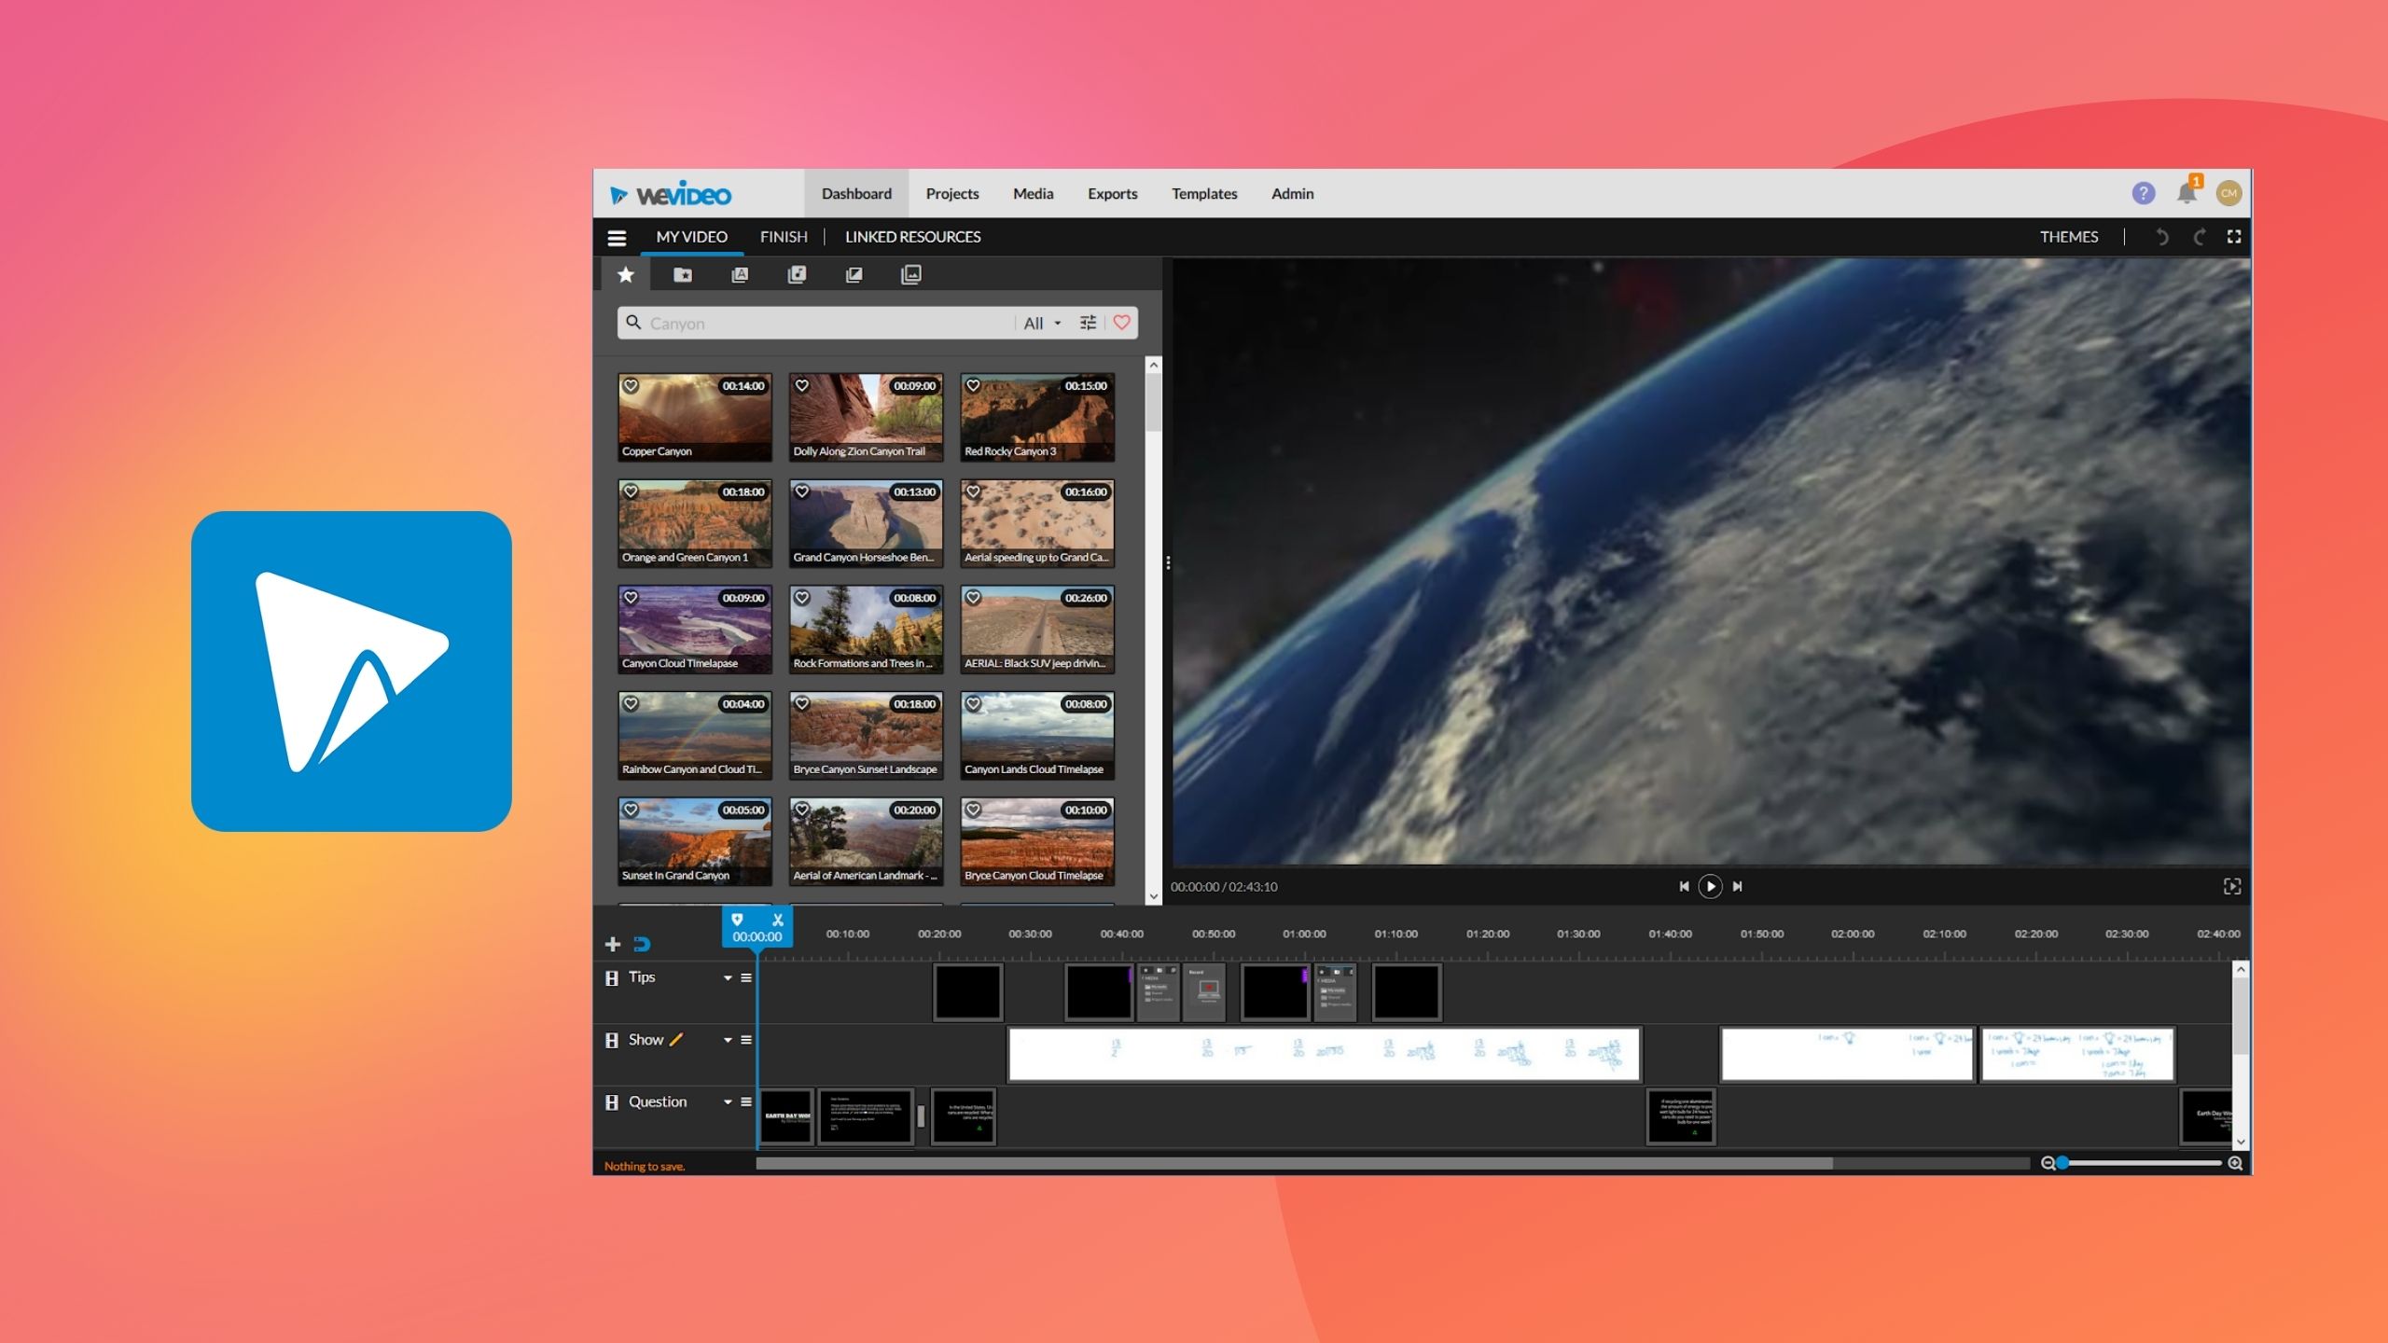Toggle the magnet snapping icon
Viewport: 2388px width, 1343px height.
[x=642, y=944]
